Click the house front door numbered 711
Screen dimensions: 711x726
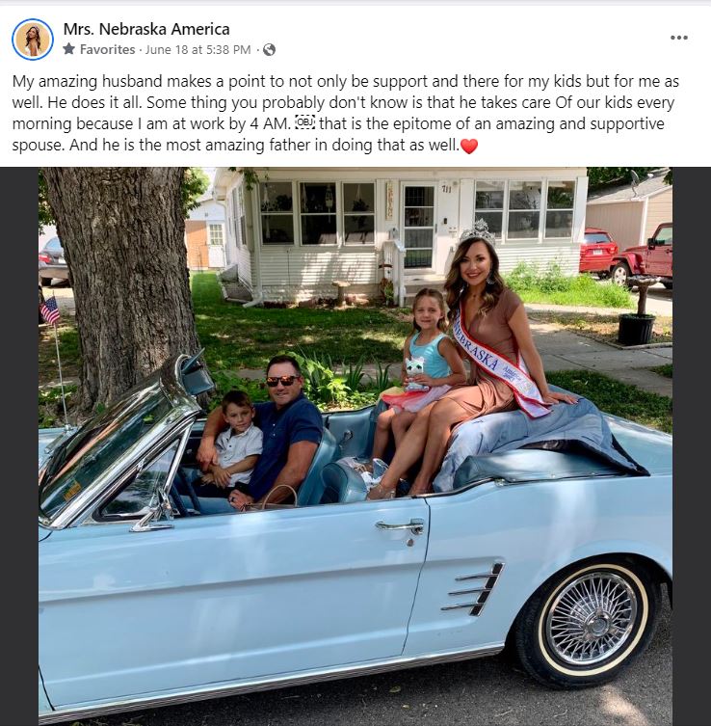[x=419, y=227]
